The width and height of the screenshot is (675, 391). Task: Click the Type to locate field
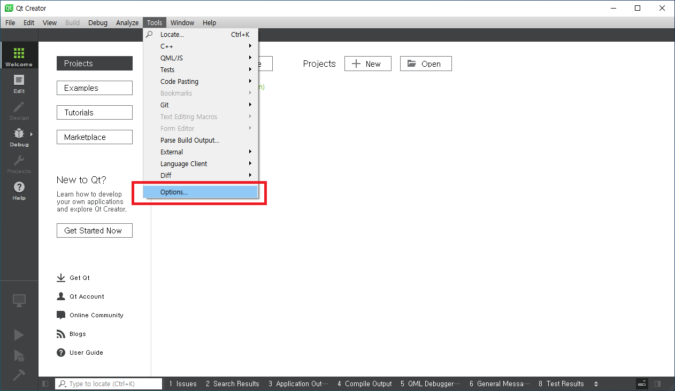coord(109,384)
